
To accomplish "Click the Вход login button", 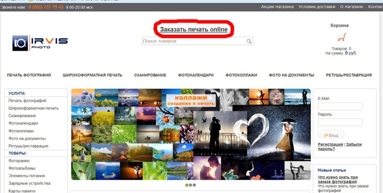I will tap(331, 135).
